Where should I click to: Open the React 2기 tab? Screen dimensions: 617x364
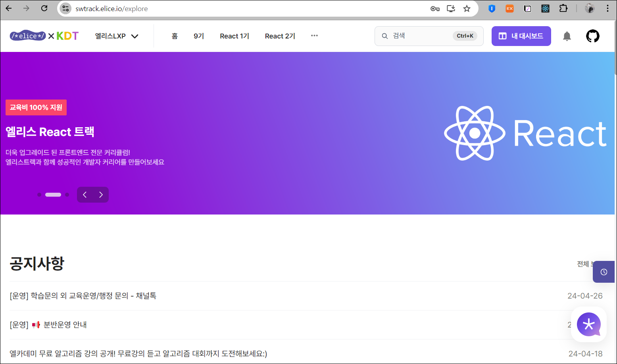pos(280,36)
